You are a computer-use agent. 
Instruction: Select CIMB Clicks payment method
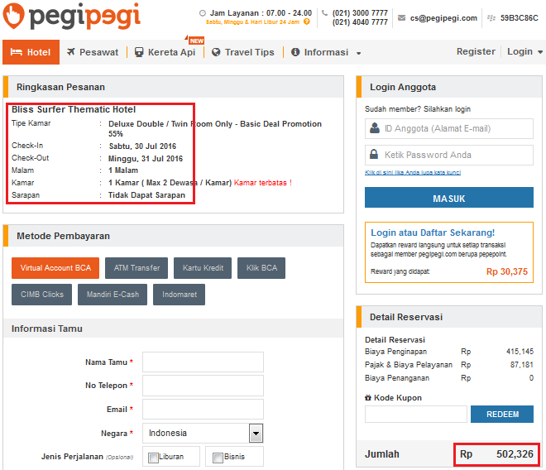[x=42, y=295]
